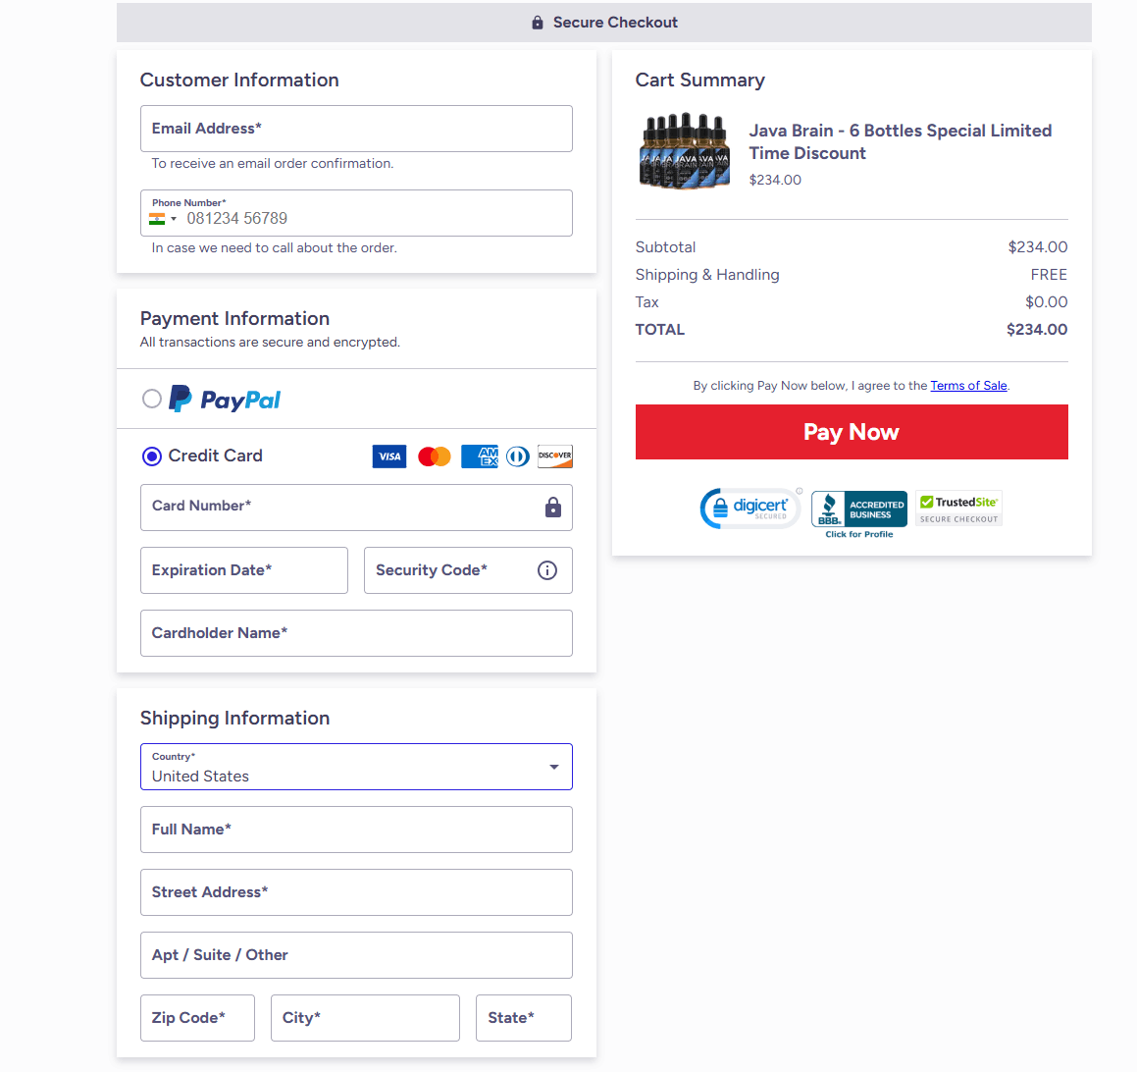The width and height of the screenshot is (1137, 1072).
Task: Click the lock icon beside Secure Checkout
Action: 537,22
